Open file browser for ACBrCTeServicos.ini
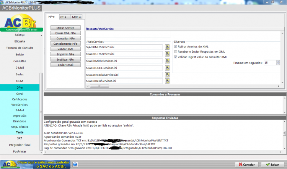 pyautogui.click(x=167, y=54)
